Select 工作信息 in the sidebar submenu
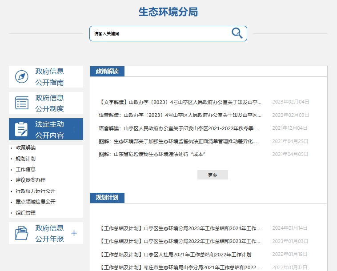 tap(26, 169)
